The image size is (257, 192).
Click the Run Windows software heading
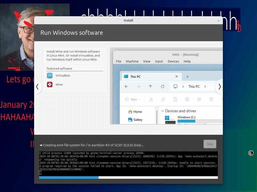(x=72, y=33)
